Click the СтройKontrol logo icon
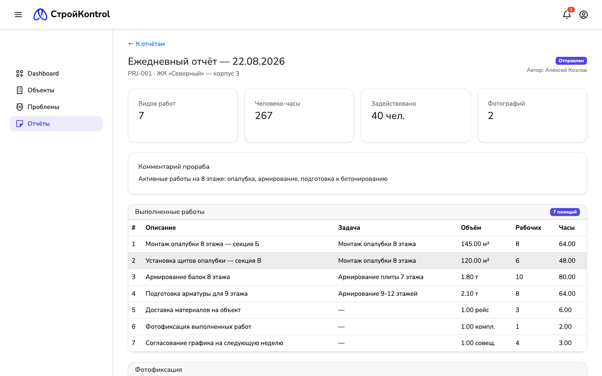 tap(40, 15)
